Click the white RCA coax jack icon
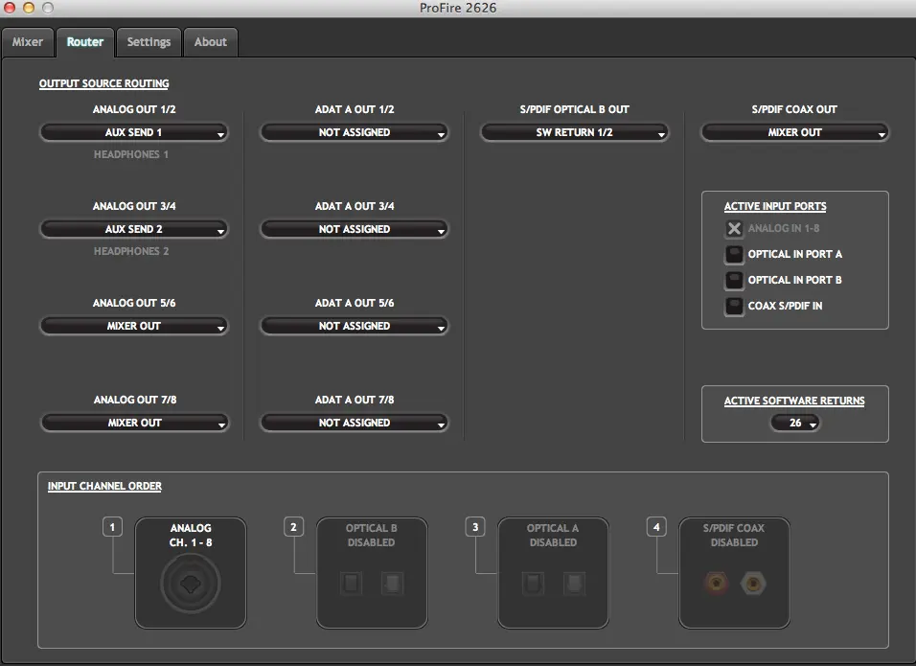916x666 pixels. tap(753, 583)
